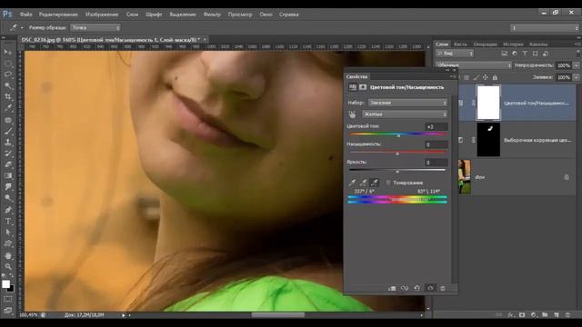Select the Brush tool
The image size is (582, 327).
point(8,131)
